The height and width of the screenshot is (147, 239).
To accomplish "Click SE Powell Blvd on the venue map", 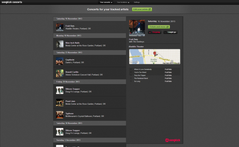I will click(x=164, y=59).
